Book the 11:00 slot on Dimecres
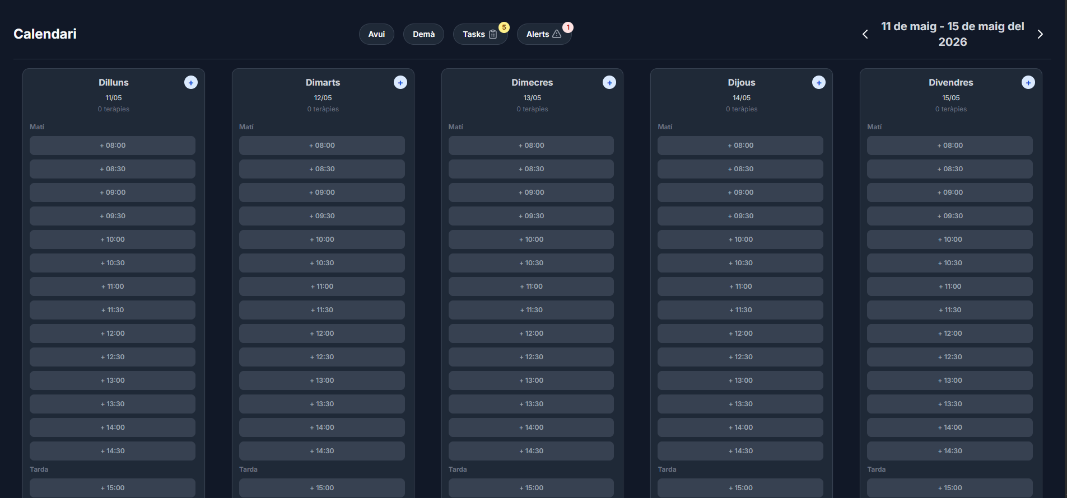1067x498 pixels. (531, 286)
